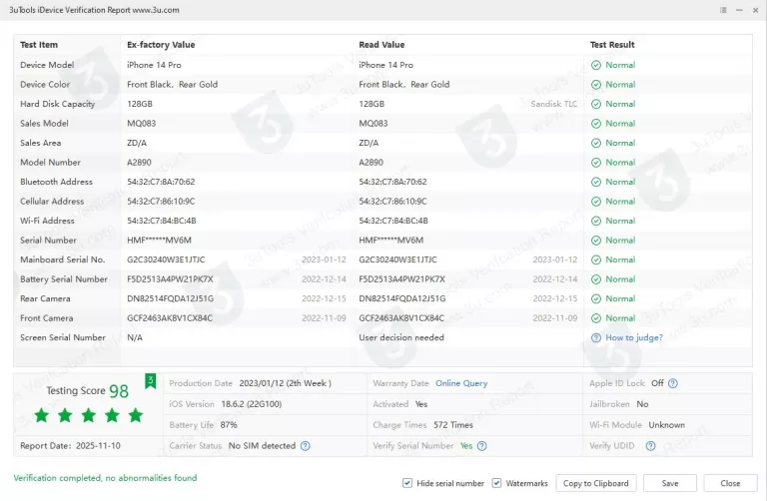Click the Test Result column header

pyautogui.click(x=612, y=45)
